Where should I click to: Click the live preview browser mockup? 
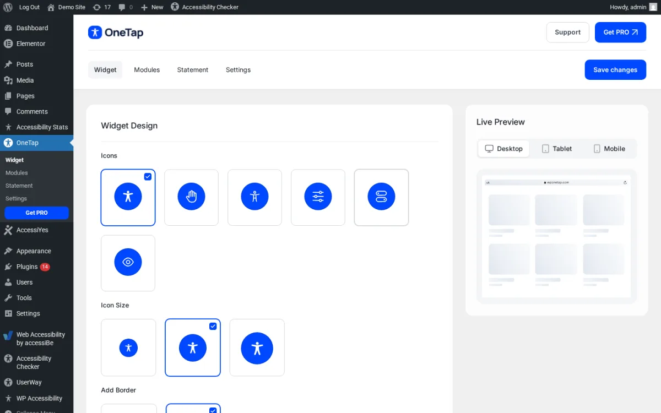click(556, 237)
